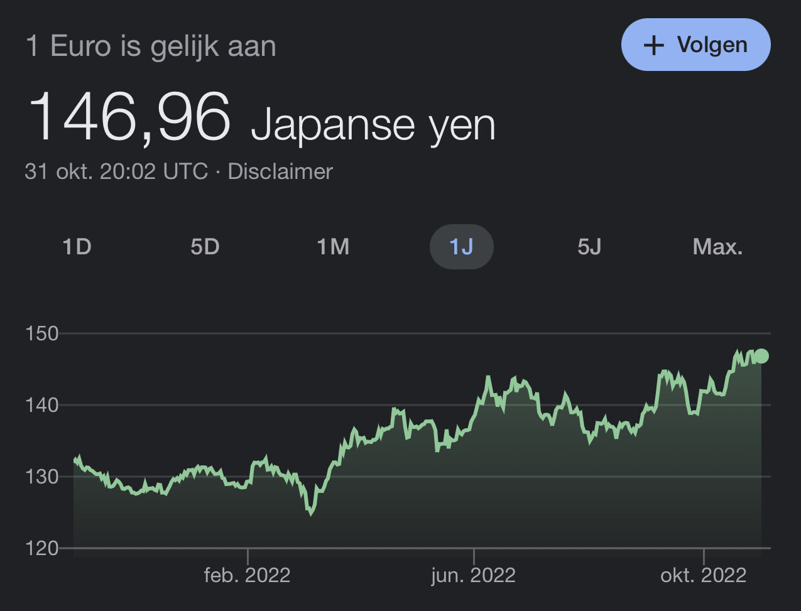801x611 pixels.
Task: Switch to the 5D time range
Action: click(205, 247)
